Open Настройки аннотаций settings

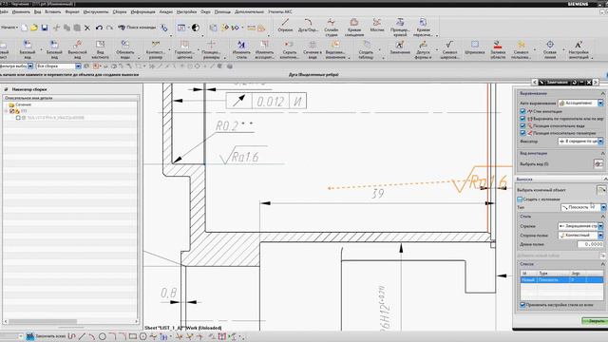579,49
